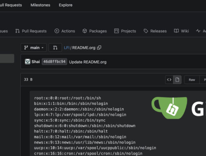
Task: Click Shai's avatar image
Action: [27, 62]
